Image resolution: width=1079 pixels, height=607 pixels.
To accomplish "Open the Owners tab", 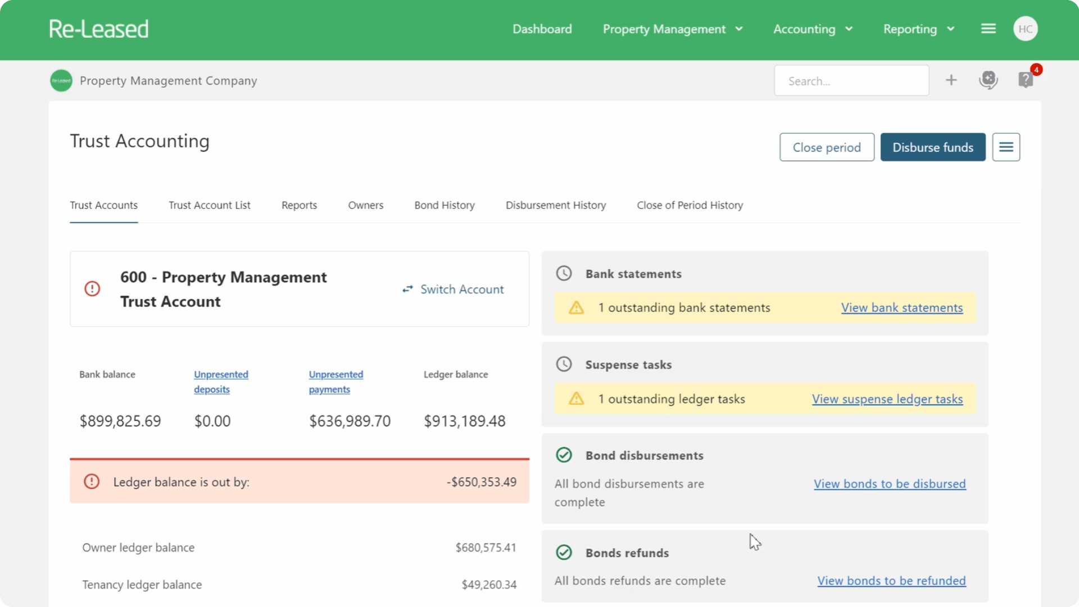I will [x=366, y=205].
